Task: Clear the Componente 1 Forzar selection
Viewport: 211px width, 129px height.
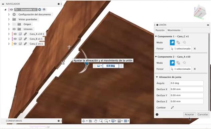Action: [195, 49]
